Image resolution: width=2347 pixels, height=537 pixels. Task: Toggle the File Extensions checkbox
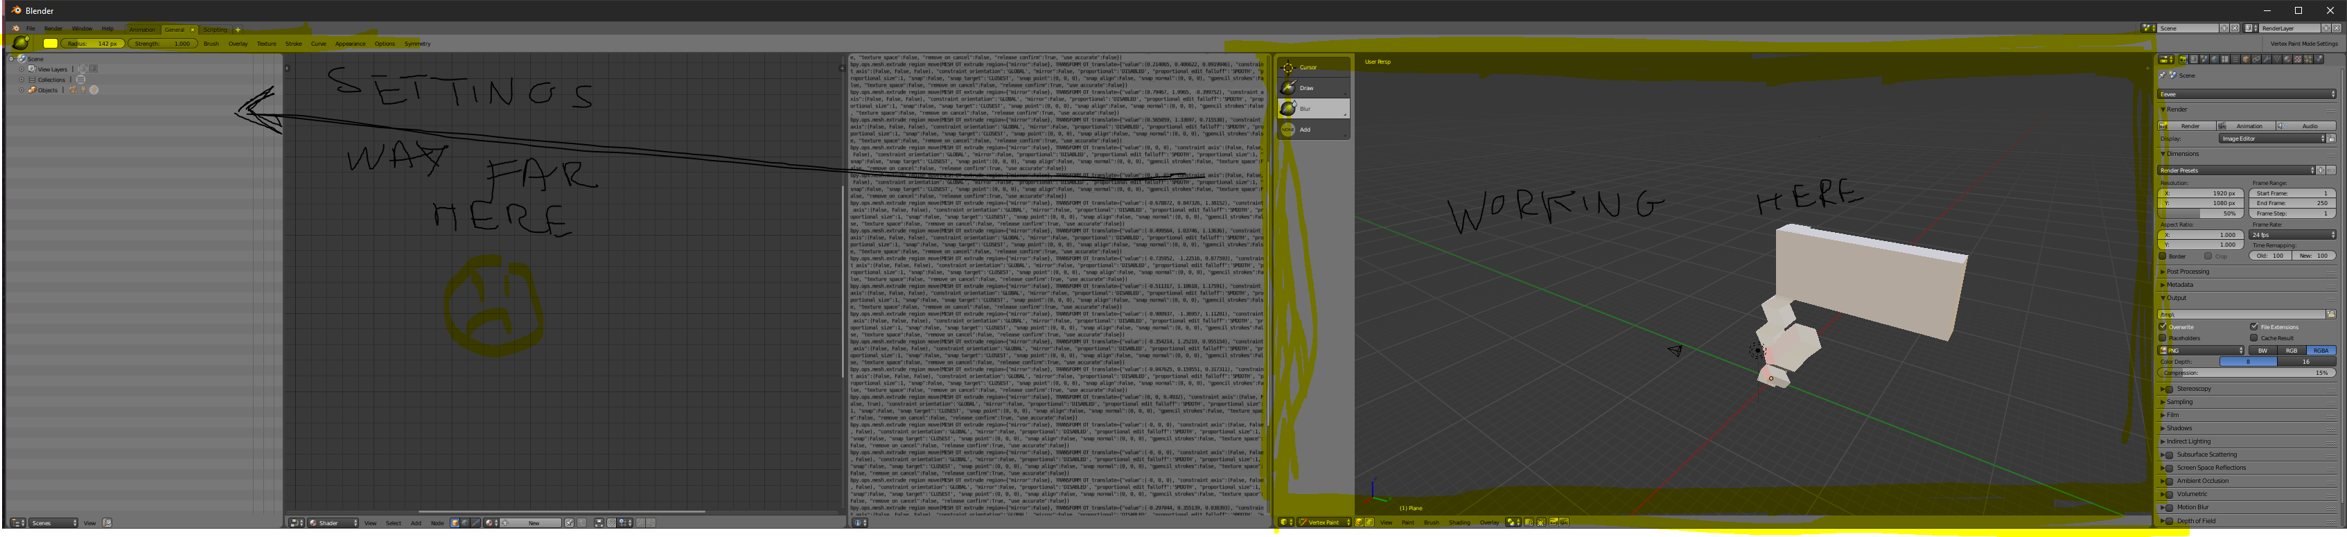tap(2254, 326)
